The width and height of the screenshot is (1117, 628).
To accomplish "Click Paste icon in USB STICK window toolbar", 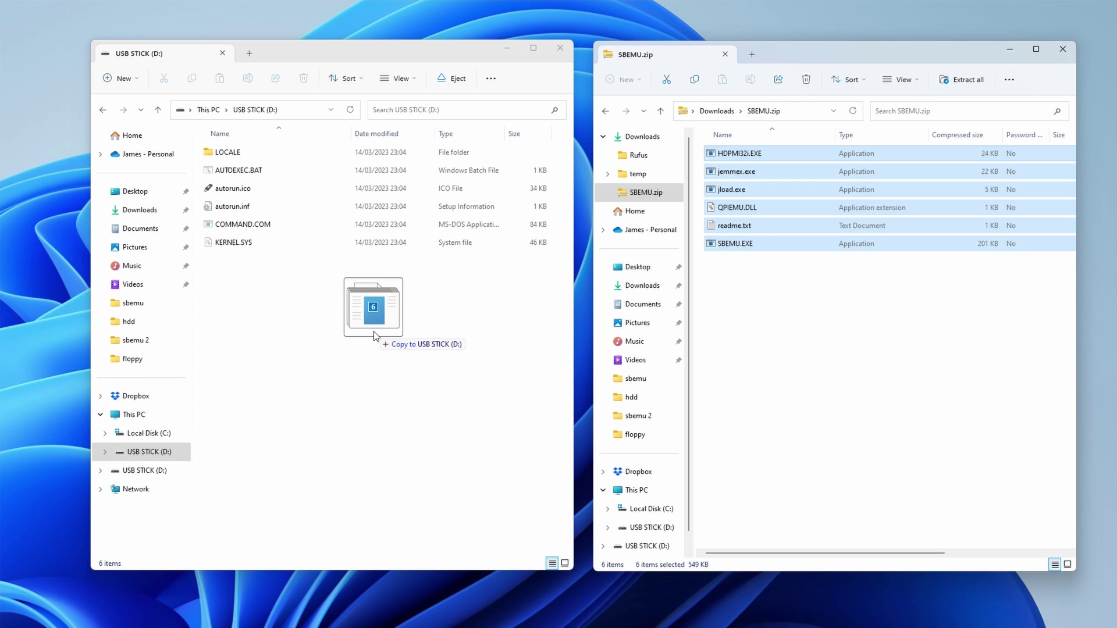I will (x=219, y=78).
